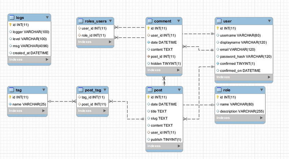Expand Indexes section of tag table
The height and width of the screenshot is (159, 289).
(x=43, y=111)
